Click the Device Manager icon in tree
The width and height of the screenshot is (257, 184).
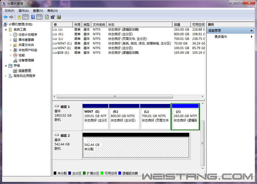point(15,60)
